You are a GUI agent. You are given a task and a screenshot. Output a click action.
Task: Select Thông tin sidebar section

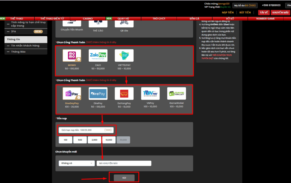tap(26, 39)
